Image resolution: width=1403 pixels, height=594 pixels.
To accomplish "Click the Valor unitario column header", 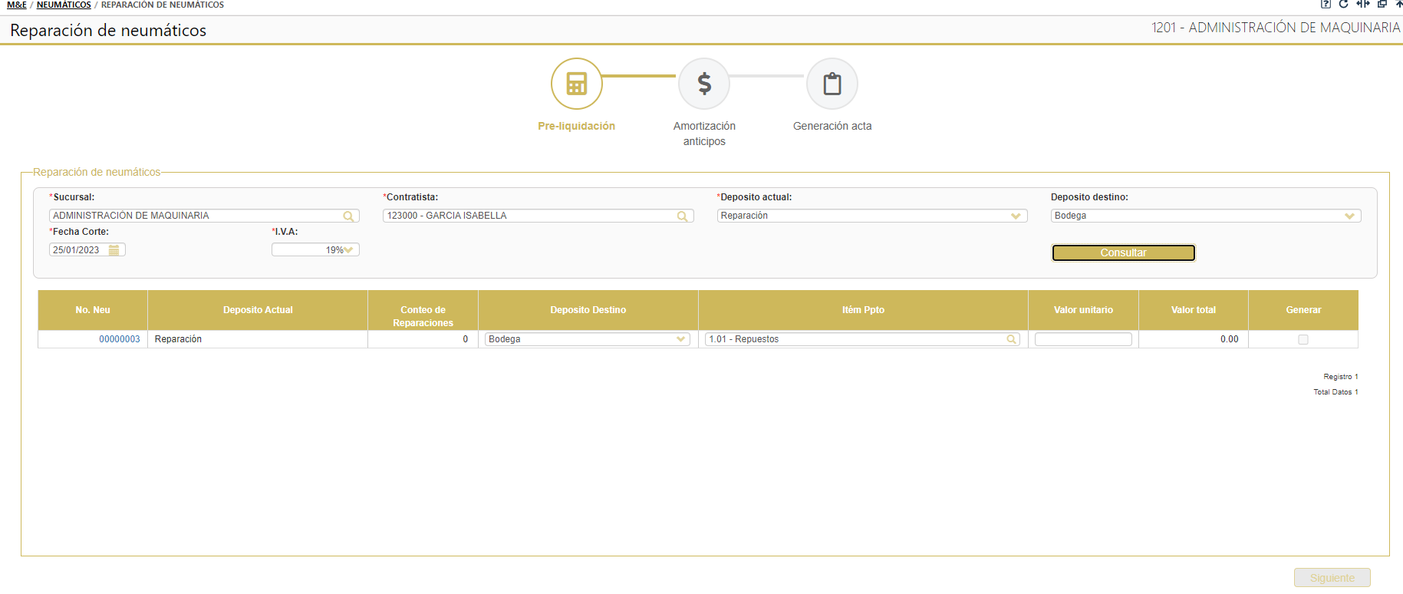I will (1083, 310).
